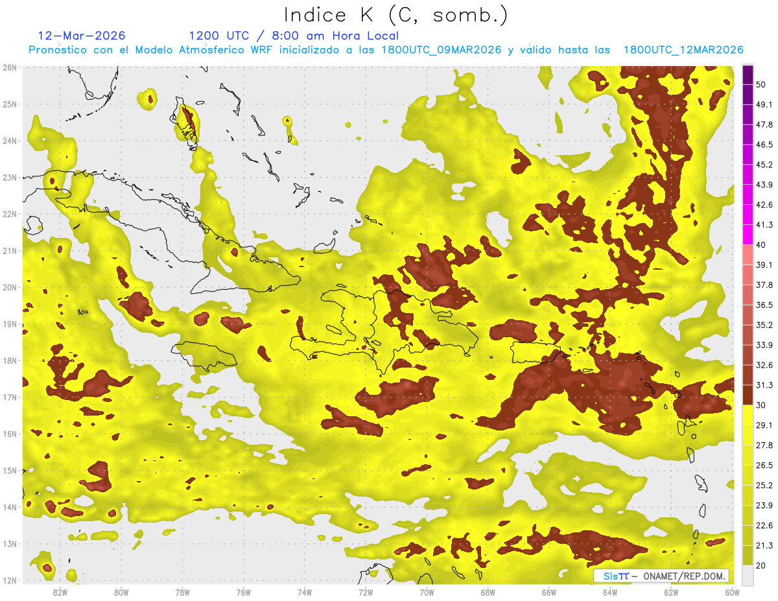This screenshot has width=778, height=601.
Task: Click the "82W" longitude label
Action: (60, 592)
